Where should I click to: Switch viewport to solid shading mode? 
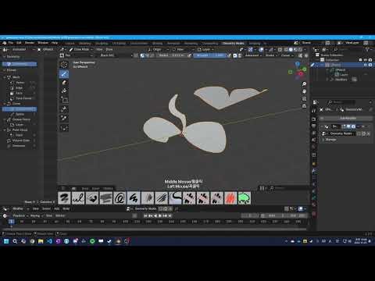click(291, 49)
